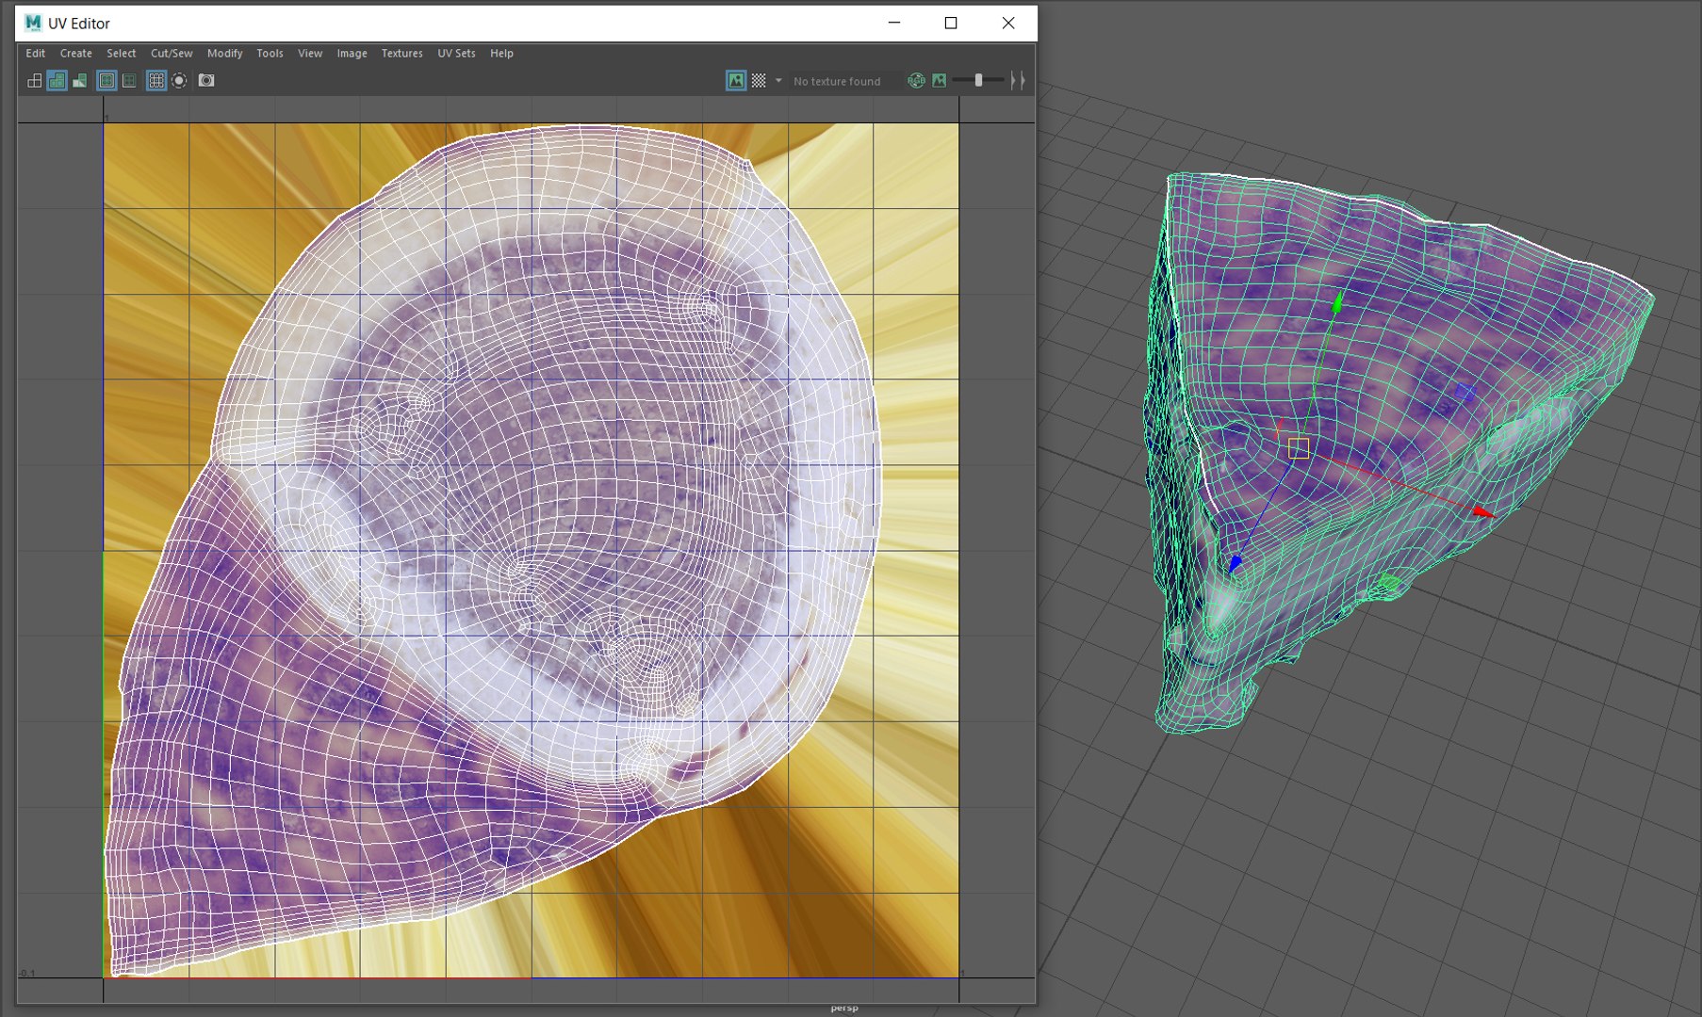Click the toolbar collapse handle at right end
This screenshot has height=1017, width=1702.
coord(1018,81)
